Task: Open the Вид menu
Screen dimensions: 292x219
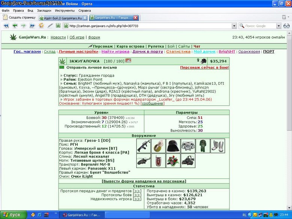Action: click(x=30, y=10)
